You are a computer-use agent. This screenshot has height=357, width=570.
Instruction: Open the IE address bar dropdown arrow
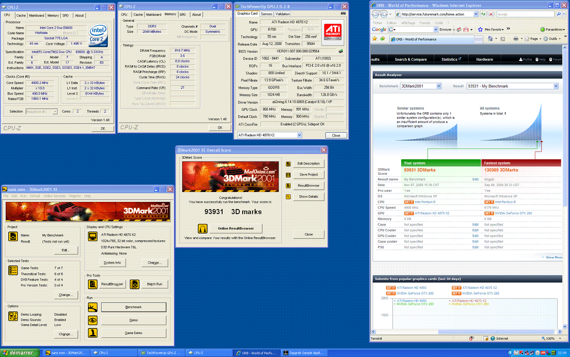point(476,14)
